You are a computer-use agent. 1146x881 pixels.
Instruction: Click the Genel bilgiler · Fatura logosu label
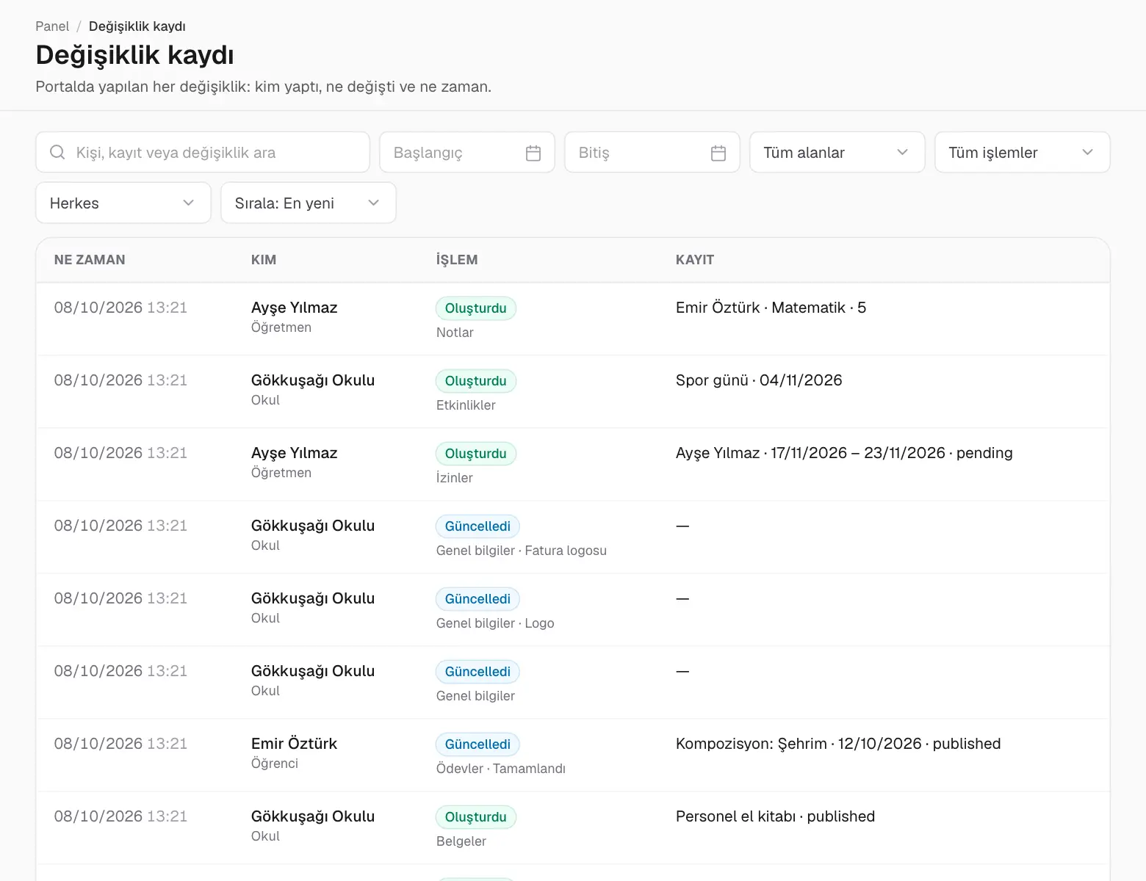click(522, 551)
